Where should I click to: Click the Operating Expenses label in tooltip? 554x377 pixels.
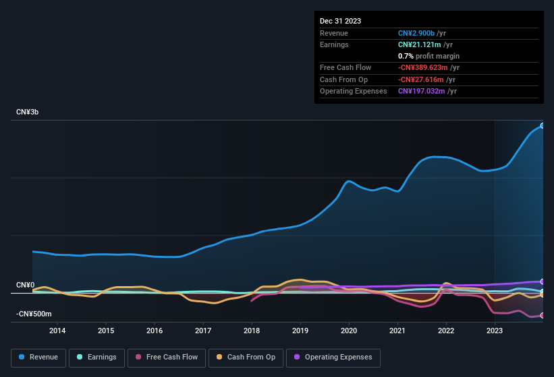click(x=354, y=92)
